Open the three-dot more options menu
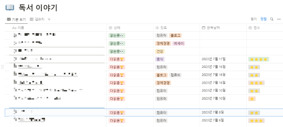 pos(279,19)
